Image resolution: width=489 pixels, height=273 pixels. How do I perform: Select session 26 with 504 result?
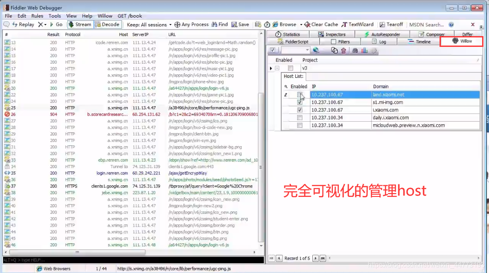pos(131,114)
